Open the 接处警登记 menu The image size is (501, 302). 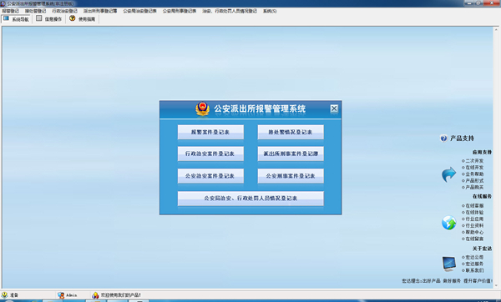click(x=35, y=11)
